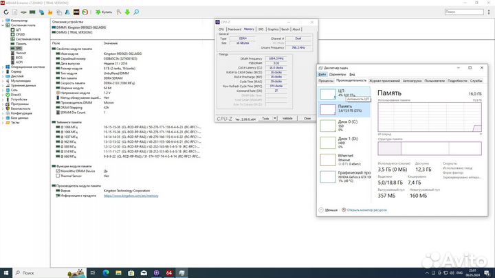Open the Windows Start button
Screen dimensions: 495x278
tap(6, 273)
